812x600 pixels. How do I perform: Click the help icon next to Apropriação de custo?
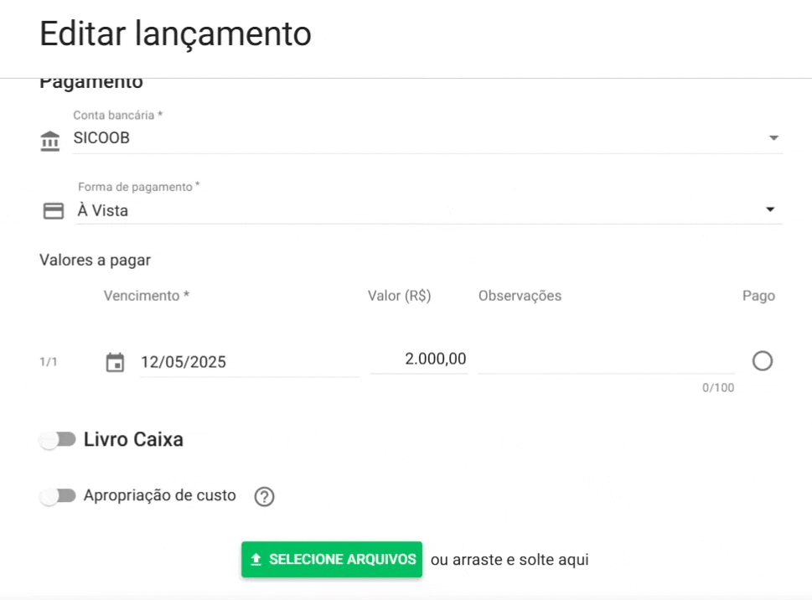point(264,497)
